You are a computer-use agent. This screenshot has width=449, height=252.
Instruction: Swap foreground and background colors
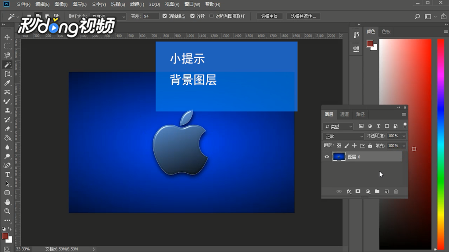(10, 229)
